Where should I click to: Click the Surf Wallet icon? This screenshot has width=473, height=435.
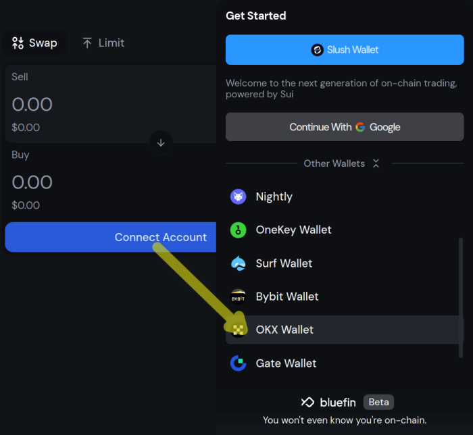tap(238, 263)
